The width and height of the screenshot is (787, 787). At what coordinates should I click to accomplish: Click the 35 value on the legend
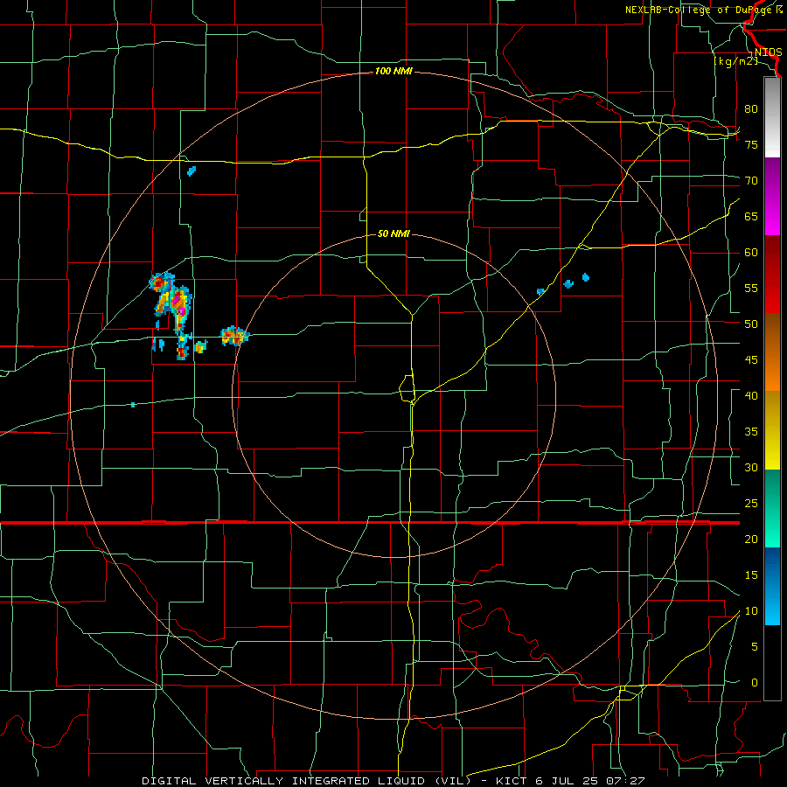751,432
